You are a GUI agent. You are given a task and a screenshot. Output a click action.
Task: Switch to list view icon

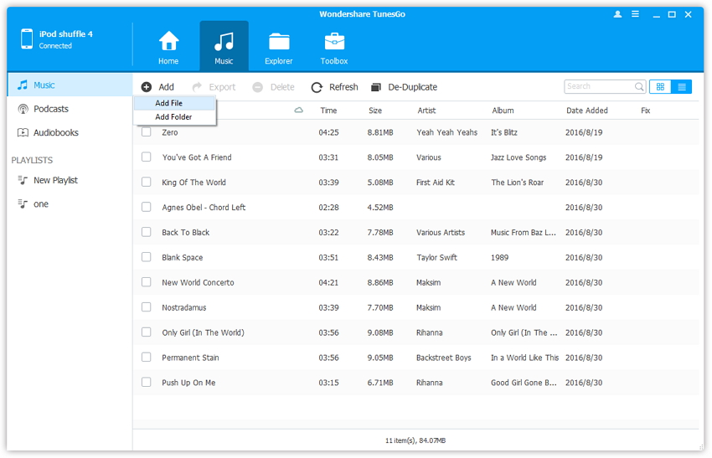pyautogui.click(x=682, y=86)
